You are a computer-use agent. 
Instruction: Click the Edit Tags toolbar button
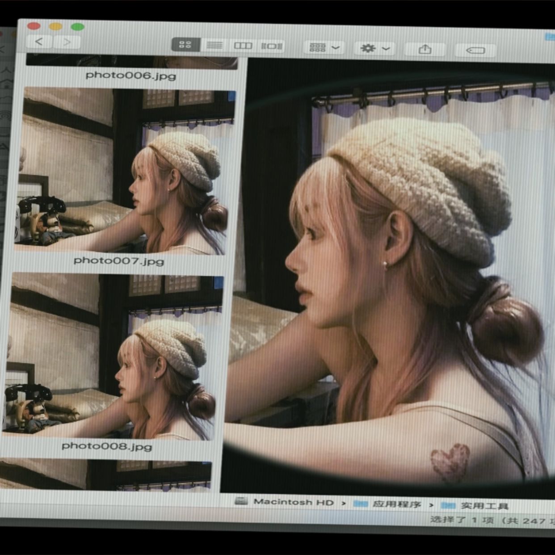click(475, 50)
